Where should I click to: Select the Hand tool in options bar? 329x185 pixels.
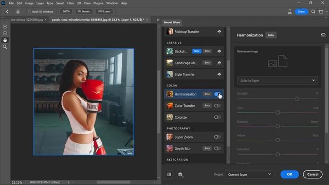(18, 11)
